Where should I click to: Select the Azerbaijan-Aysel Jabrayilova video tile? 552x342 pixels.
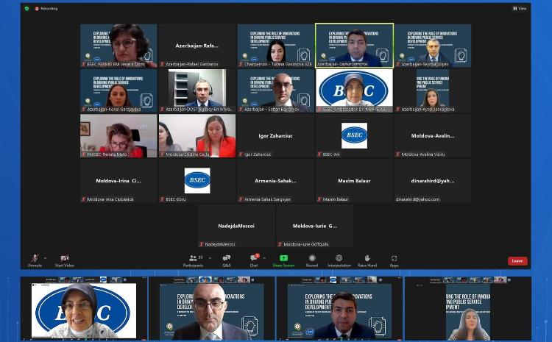(433, 90)
